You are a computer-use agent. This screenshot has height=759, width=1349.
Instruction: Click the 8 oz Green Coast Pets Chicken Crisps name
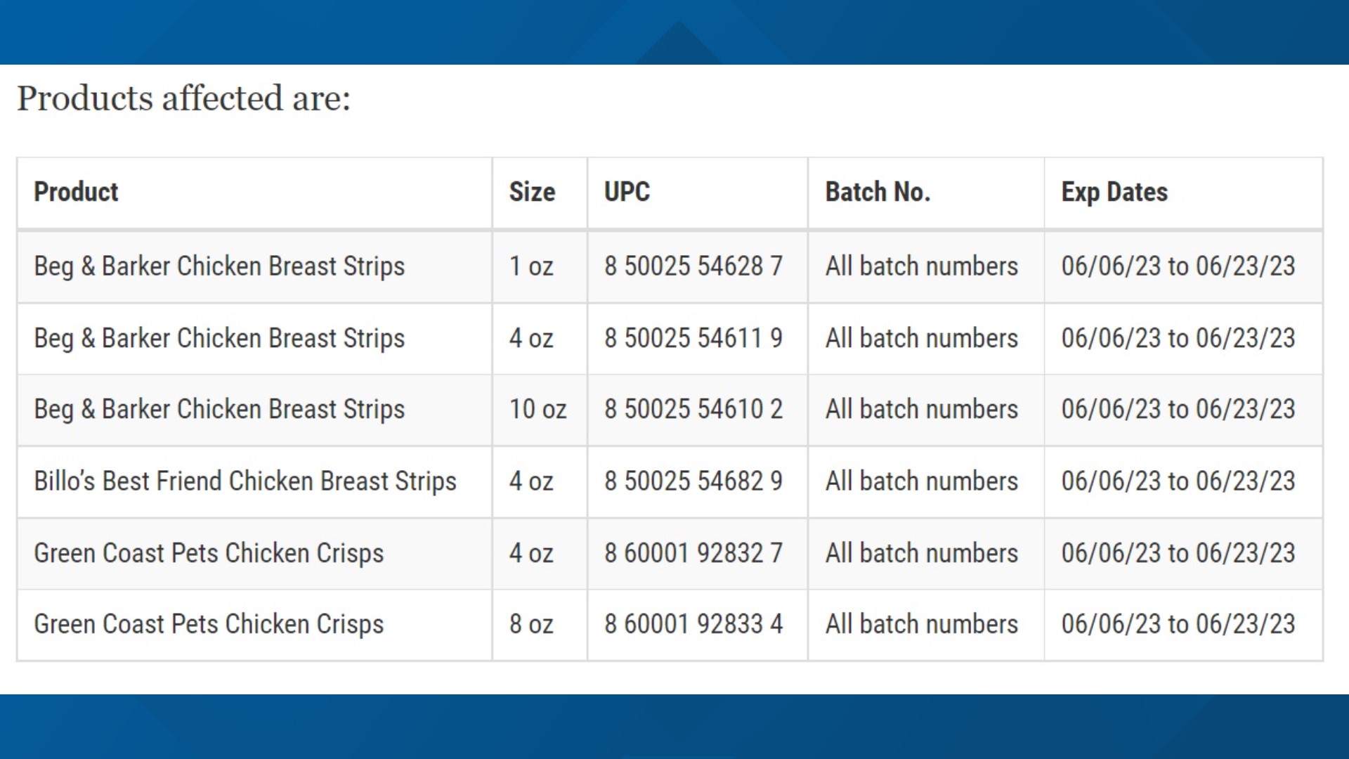[x=209, y=624]
